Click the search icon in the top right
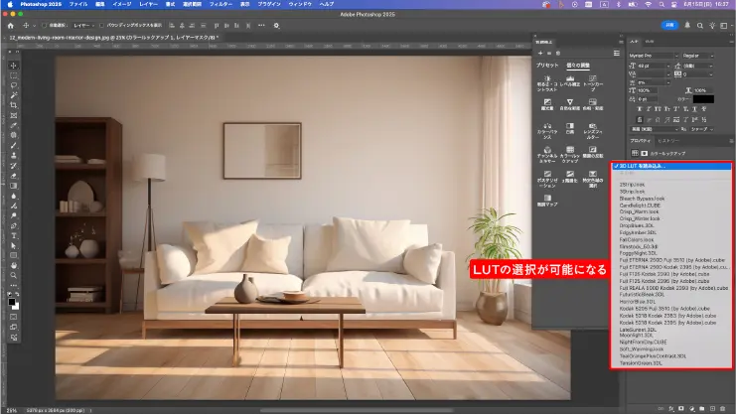Viewport: 736px width, 415px height. [700, 26]
